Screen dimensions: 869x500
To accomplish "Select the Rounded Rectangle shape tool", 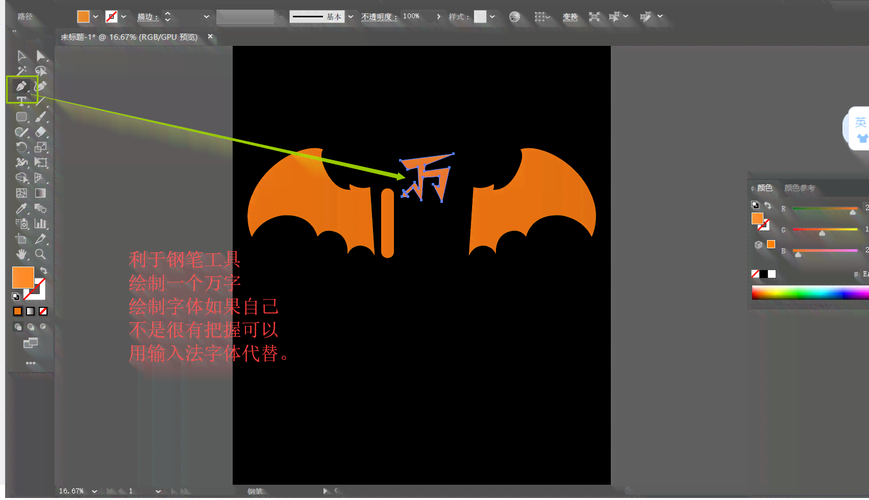I will [21, 117].
